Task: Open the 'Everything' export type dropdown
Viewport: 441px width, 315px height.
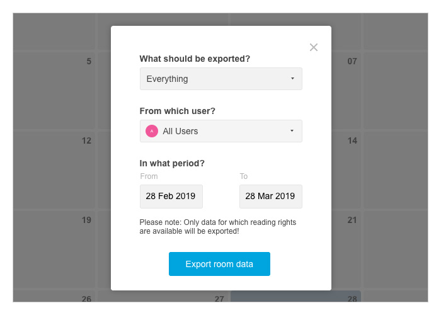Action: pyautogui.click(x=220, y=79)
